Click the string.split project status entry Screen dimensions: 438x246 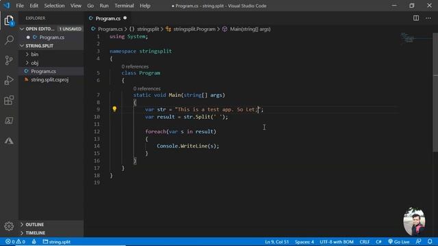[x=57, y=242]
